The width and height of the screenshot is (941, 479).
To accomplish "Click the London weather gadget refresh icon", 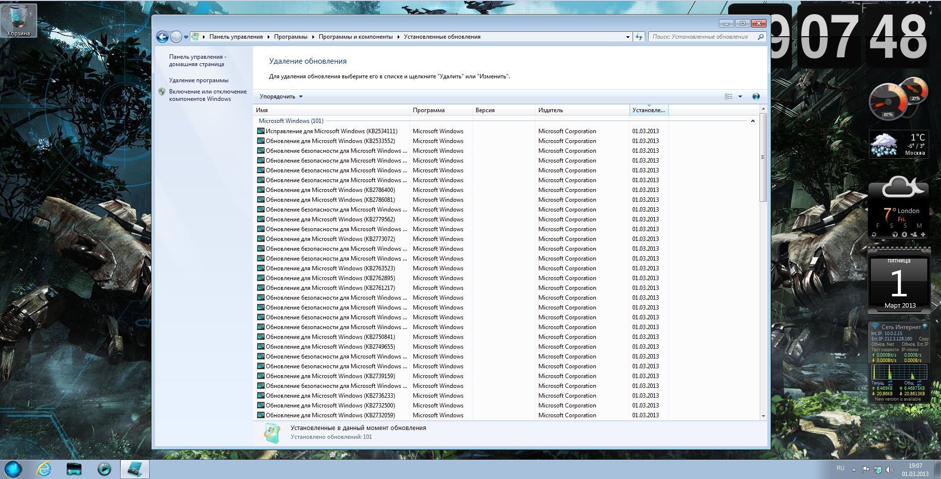I will (x=874, y=235).
